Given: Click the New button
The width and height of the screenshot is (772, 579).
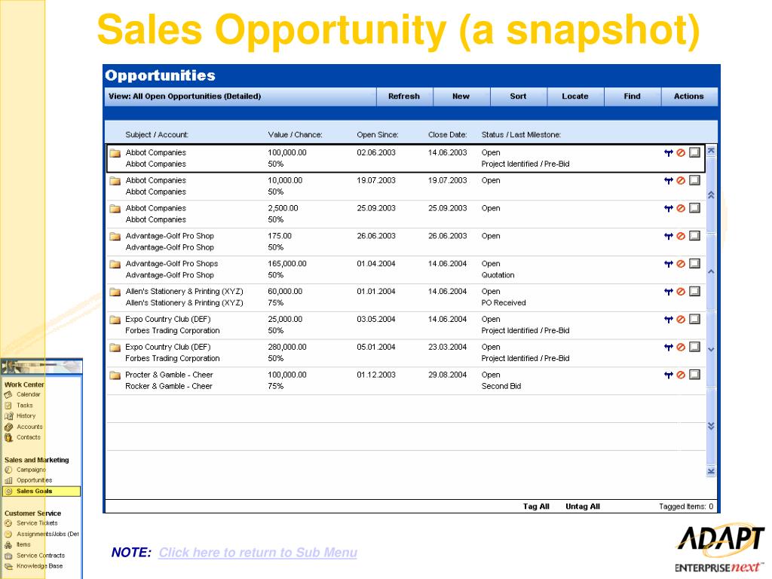Looking at the screenshot, I should pyautogui.click(x=461, y=96).
